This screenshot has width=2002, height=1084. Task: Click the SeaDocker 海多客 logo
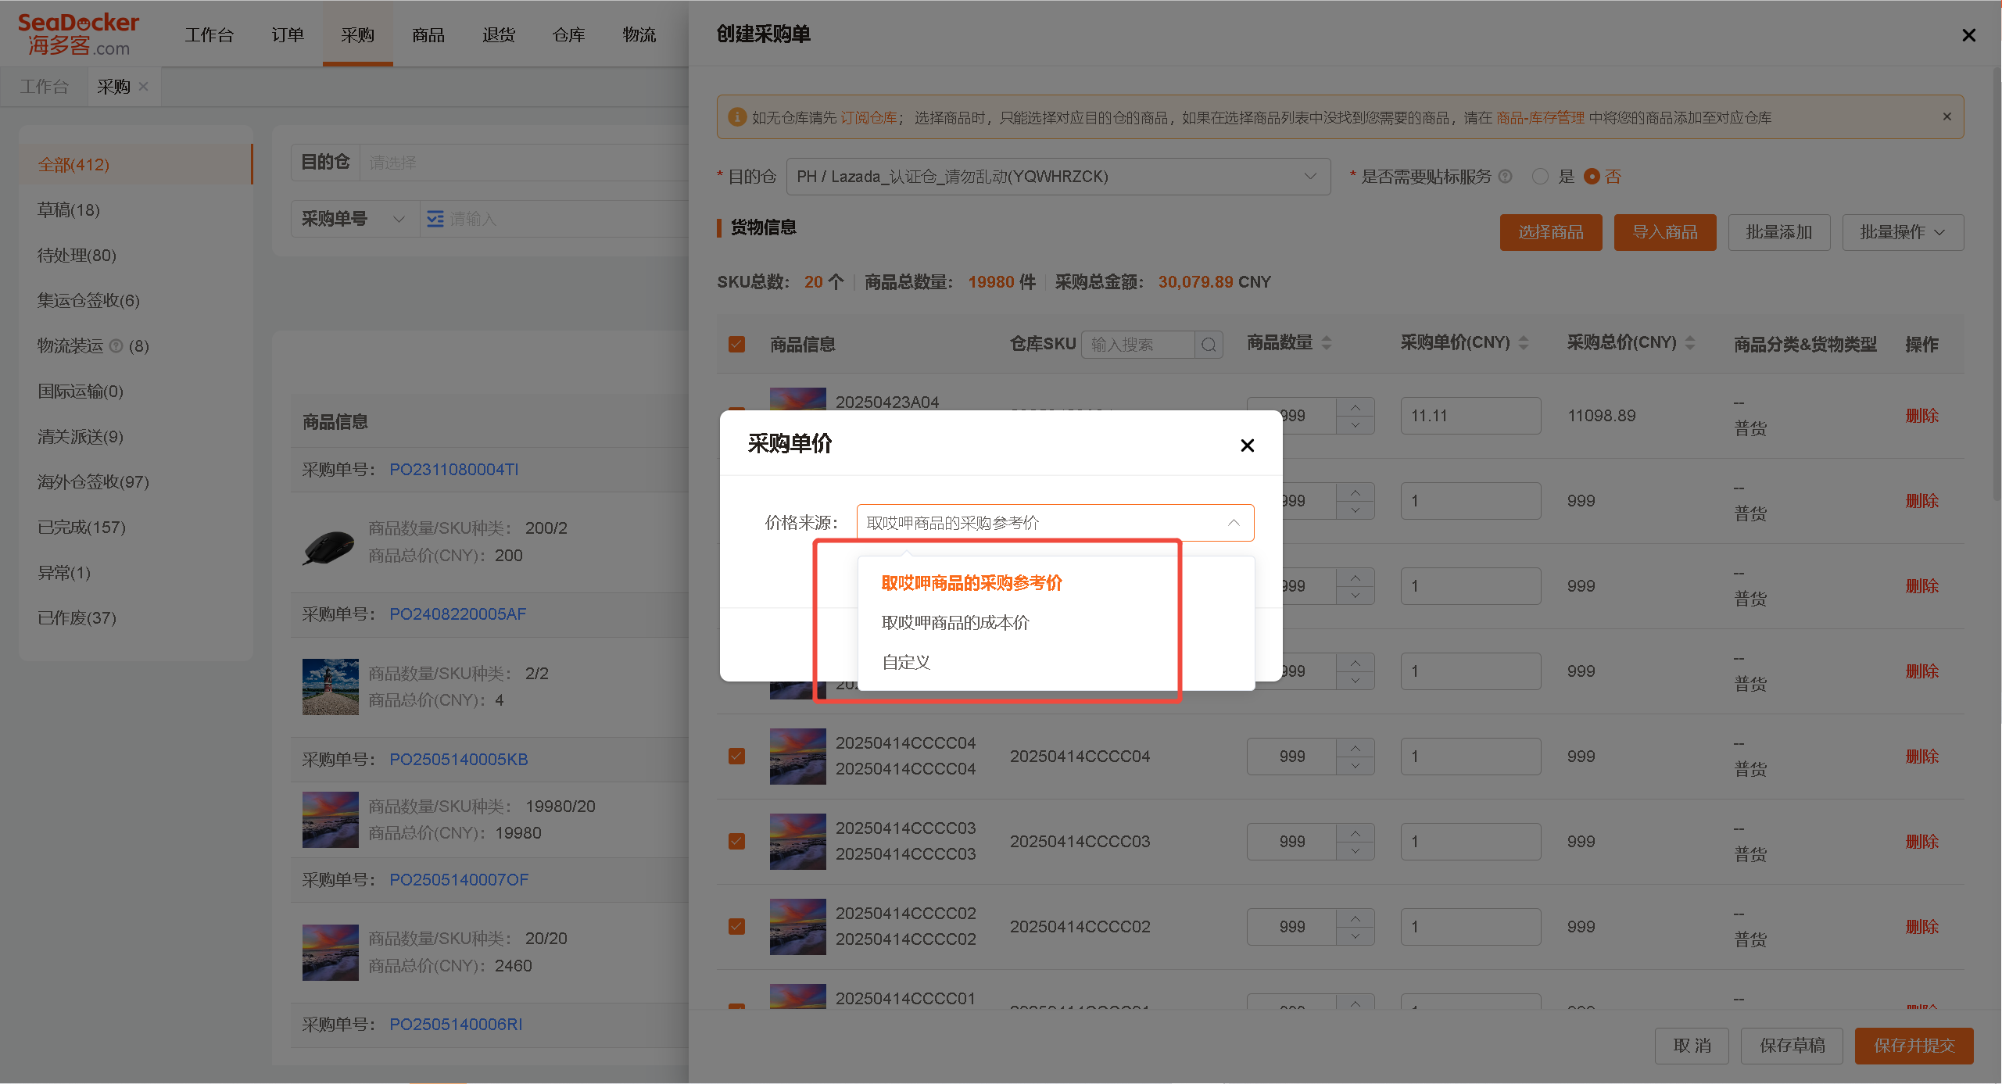[78, 34]
